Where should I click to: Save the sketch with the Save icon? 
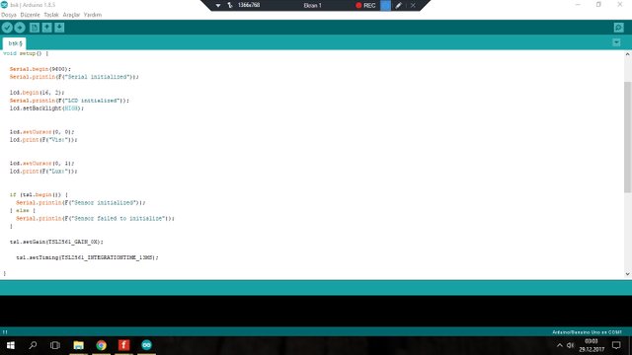pos(59,28)
